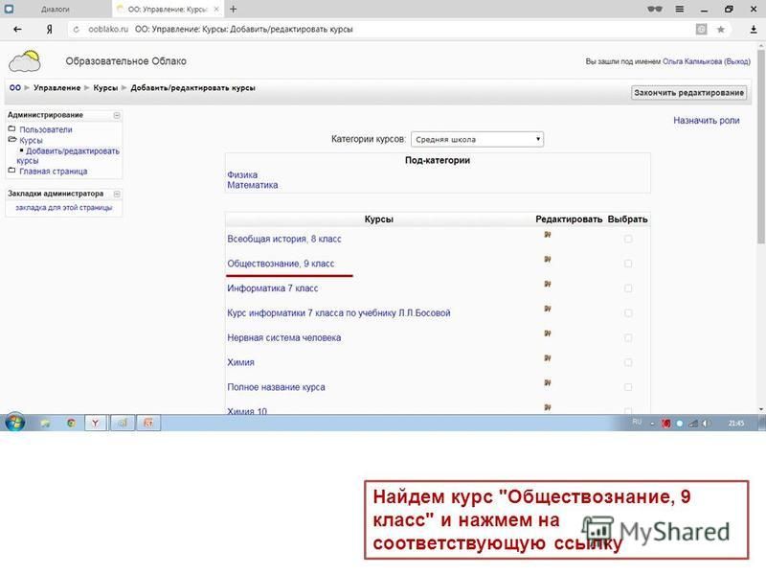This screenshot has width=766, height=575.
Task: Close the ОО: Управление tab
Action: point(216,10)
